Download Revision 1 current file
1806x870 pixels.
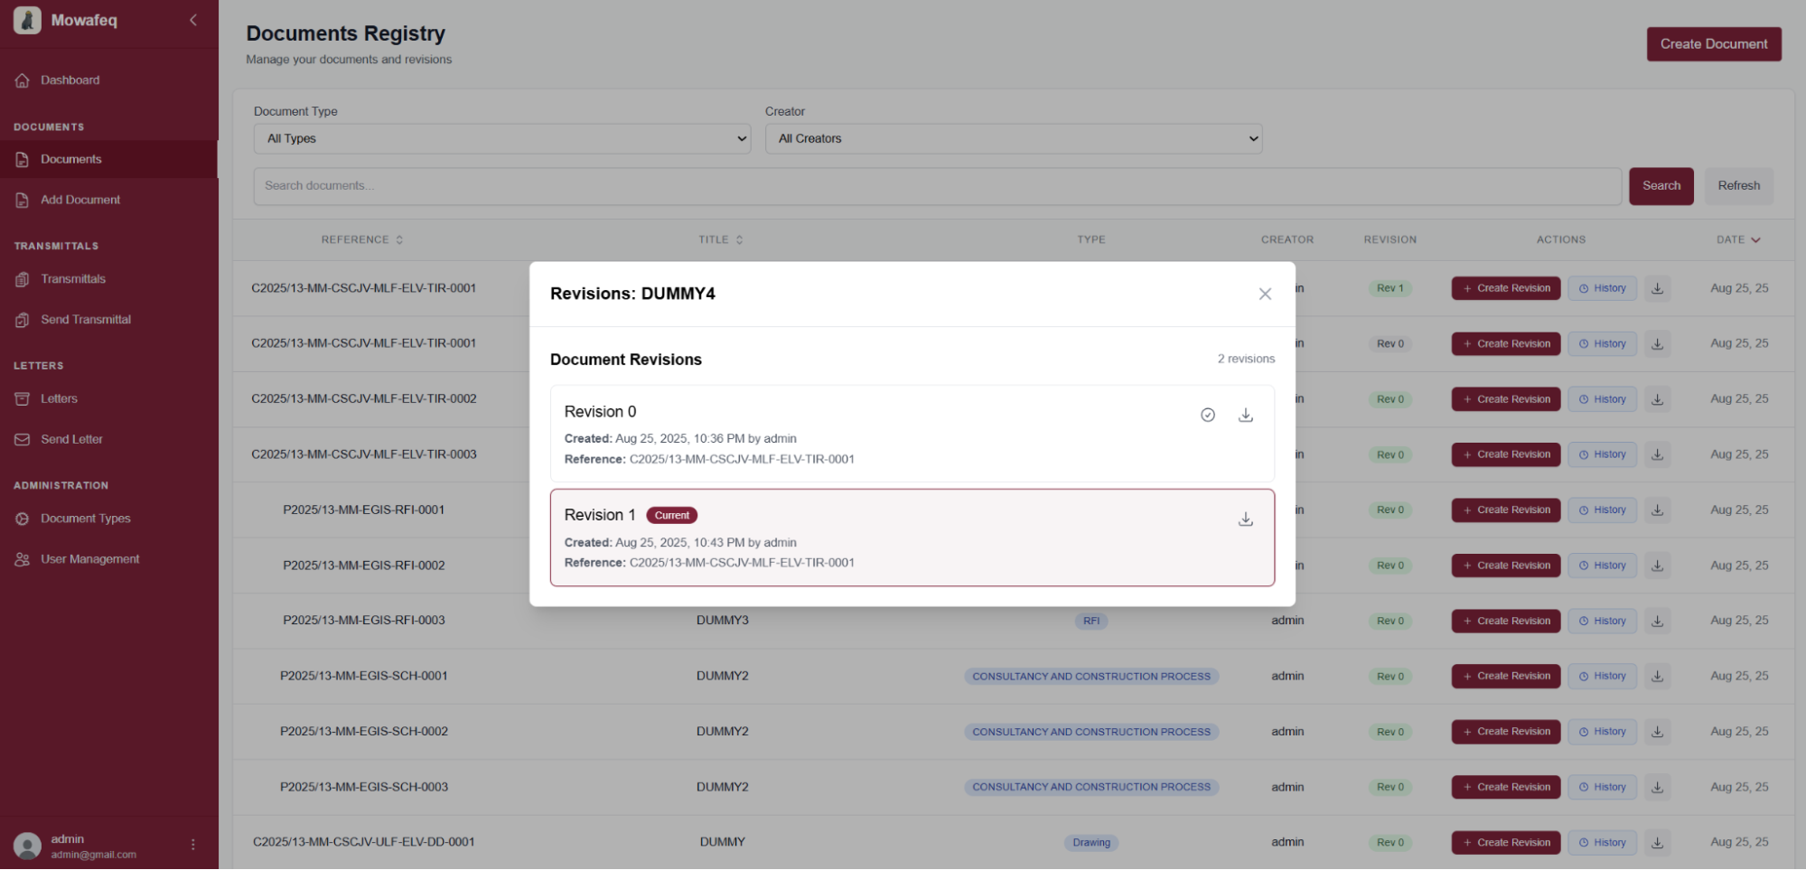(1245, 519)
